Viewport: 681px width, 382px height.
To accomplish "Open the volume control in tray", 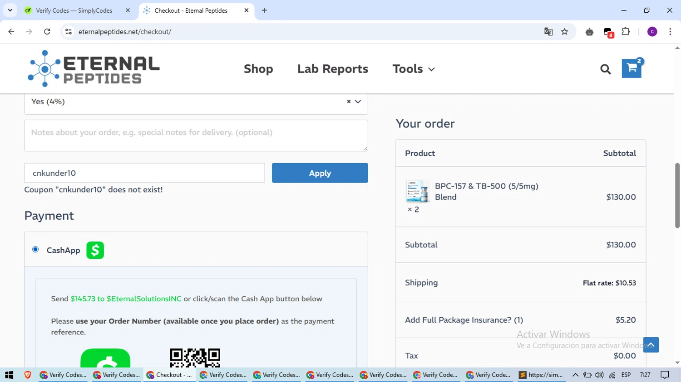I will 600,375.
